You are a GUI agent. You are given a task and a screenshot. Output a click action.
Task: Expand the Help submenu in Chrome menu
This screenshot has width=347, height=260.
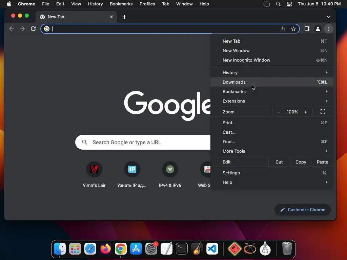[272, 182]
